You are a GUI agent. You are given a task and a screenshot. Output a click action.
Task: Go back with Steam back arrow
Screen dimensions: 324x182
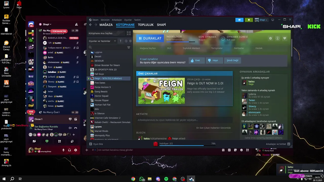pos(90,25)
